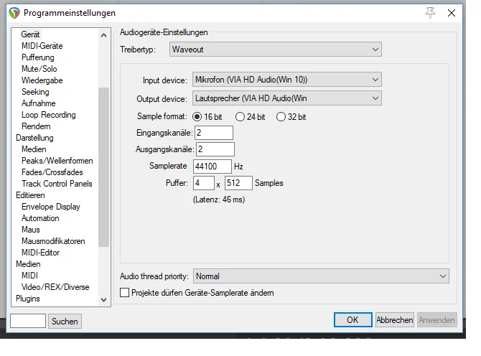Select MIDI-Geräte in settings tree

point(42,46)
